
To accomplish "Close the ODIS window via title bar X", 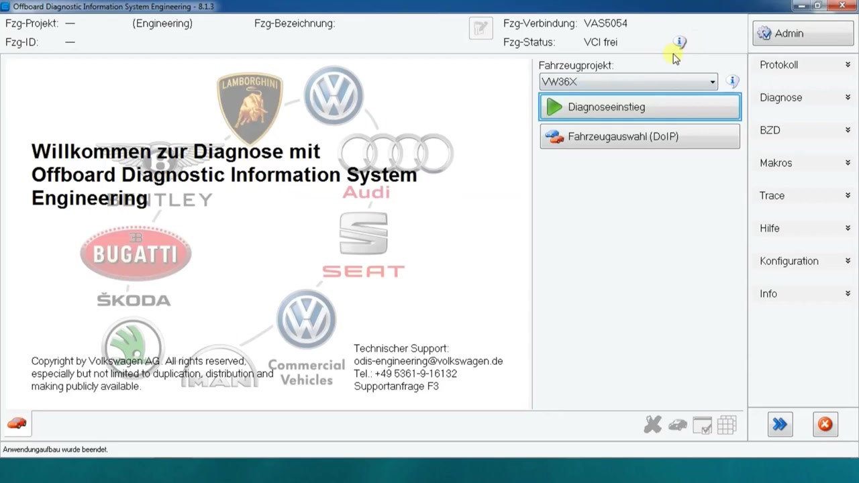I will pyautogui.click(x=842, y=6).
